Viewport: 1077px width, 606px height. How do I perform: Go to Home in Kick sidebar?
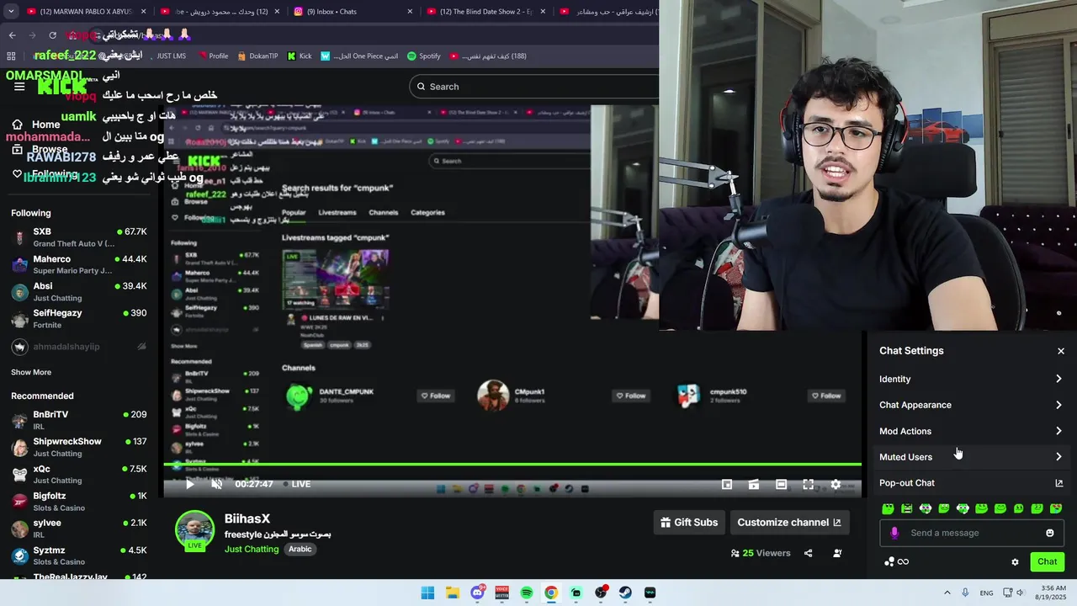pos(45,125)
